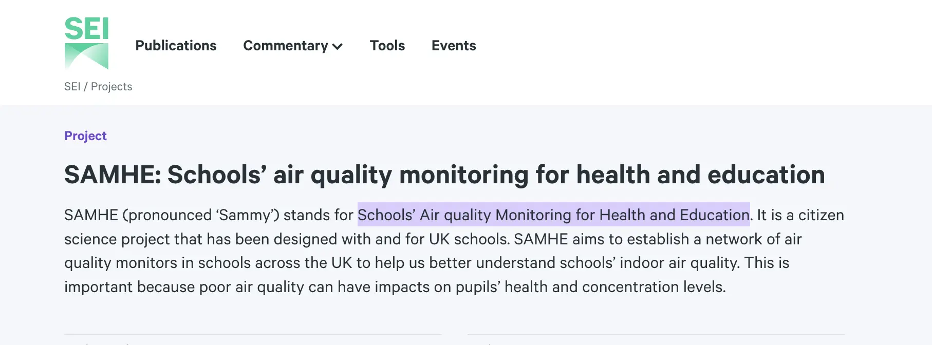Open the Publications menu item
The height and width of the screenshot is (345, 932).
click(176, 46)
